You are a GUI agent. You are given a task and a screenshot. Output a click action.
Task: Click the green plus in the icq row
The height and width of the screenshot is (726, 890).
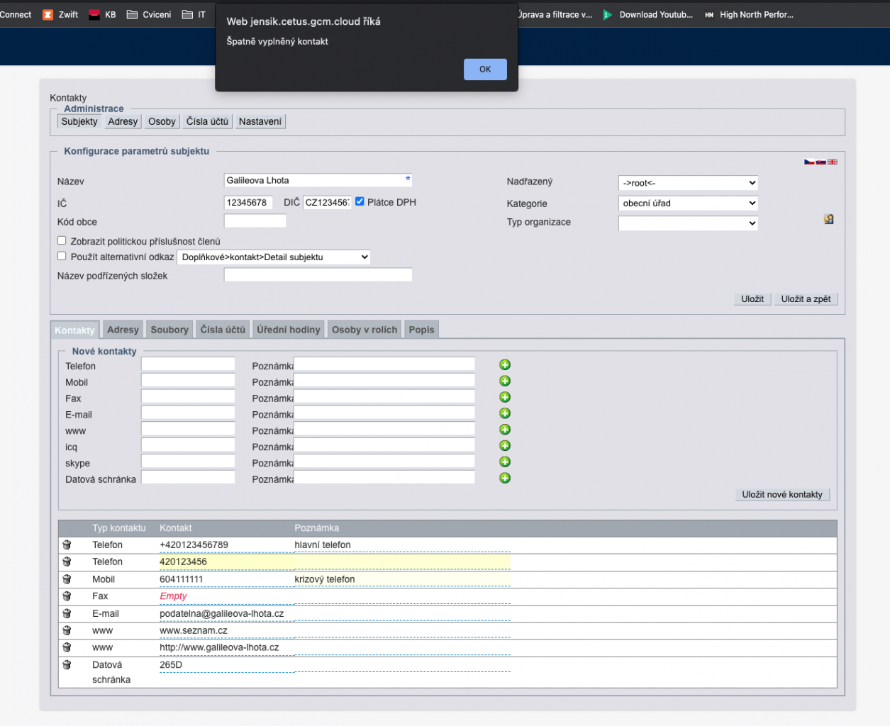point(505,446)
